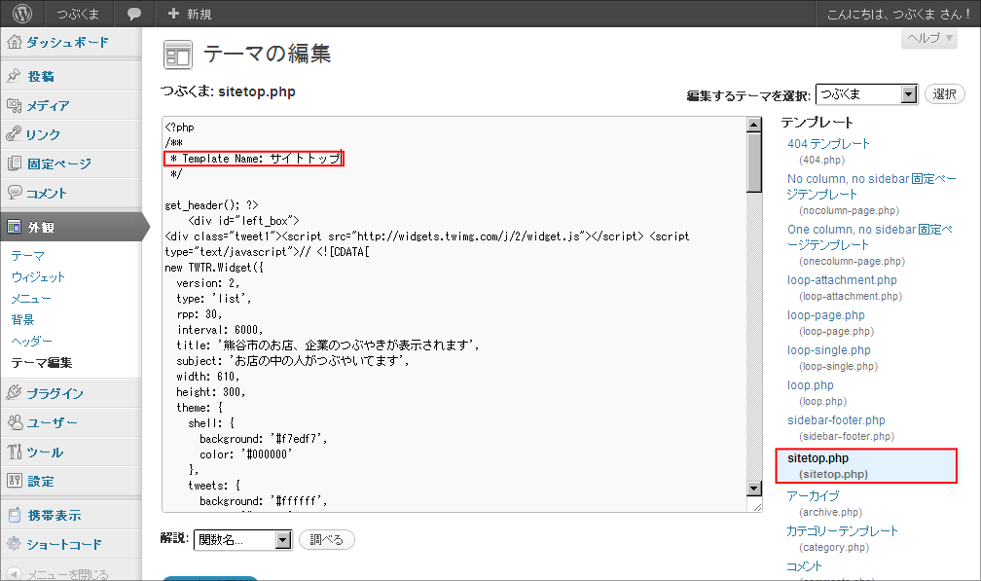Open the 携帯表示 menu label

pyautogui.click(x=54, y=515)
